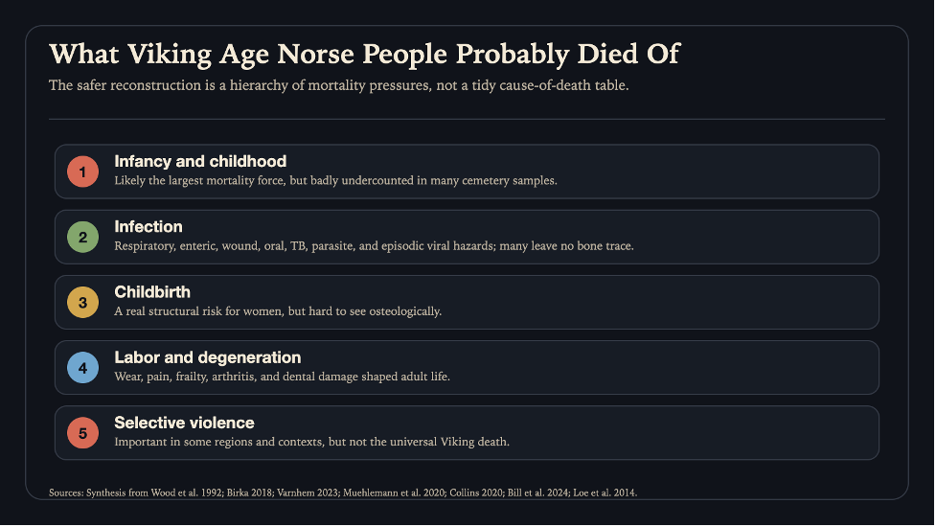Select the Infection heading

(x=148, y=227)
